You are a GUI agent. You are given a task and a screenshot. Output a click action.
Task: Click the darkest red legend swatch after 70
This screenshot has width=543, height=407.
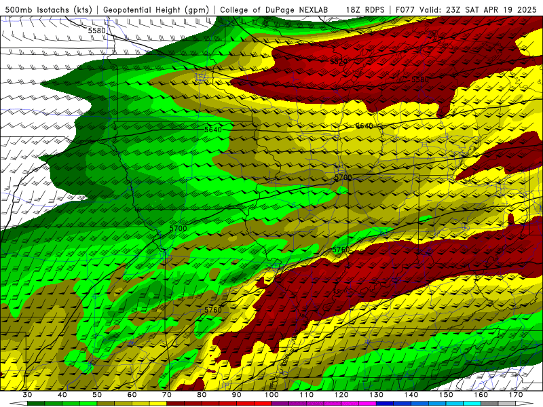[x=176, y=404]
